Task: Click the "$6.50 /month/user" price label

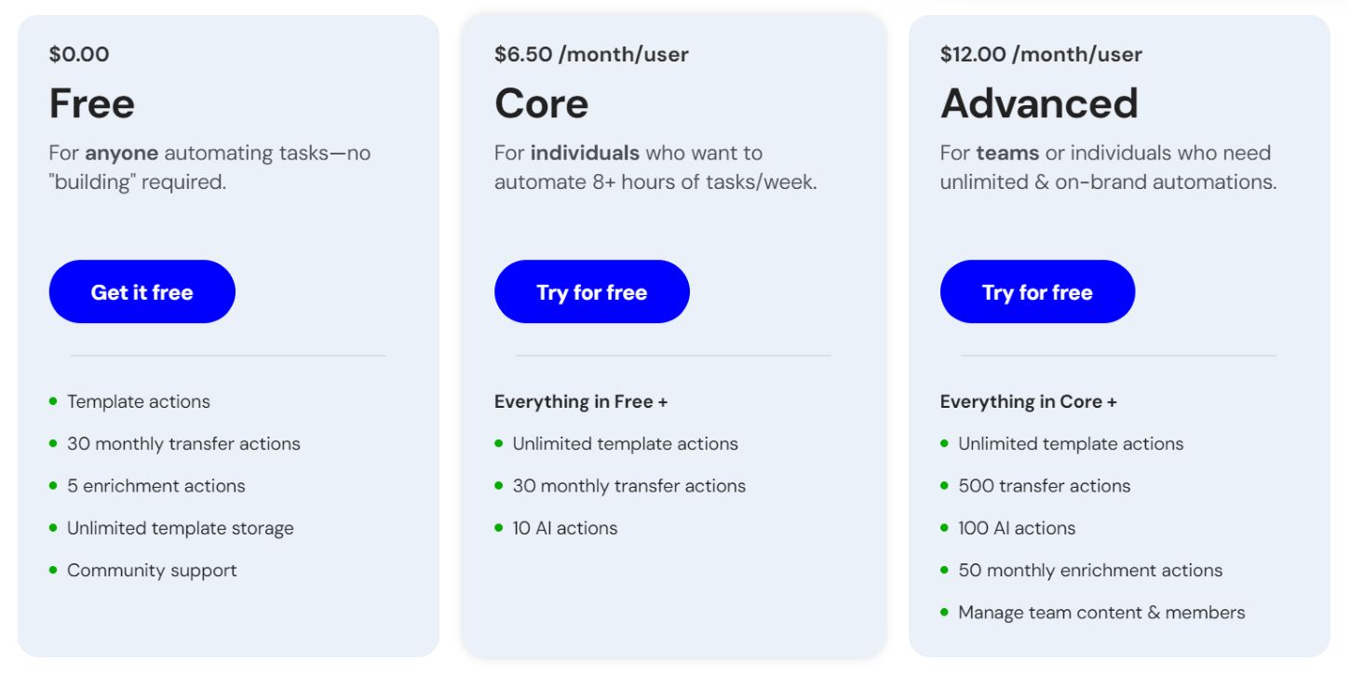Action: pyautogui.click(x=590, y=54)
